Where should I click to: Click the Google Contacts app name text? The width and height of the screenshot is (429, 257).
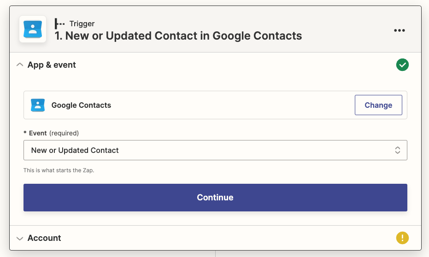[x=81, y=105]
